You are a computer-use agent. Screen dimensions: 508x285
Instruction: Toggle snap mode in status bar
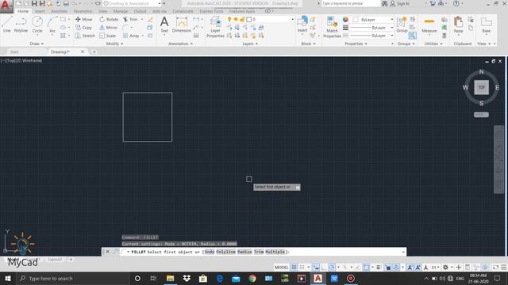coord(302,268)
